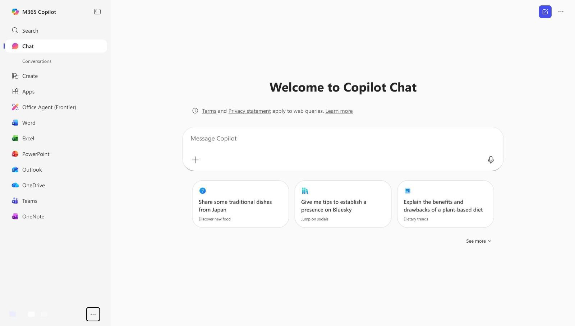Open Word from the sidebar
The height and width of the screenshot is (326, 575).
coord(29,123)
